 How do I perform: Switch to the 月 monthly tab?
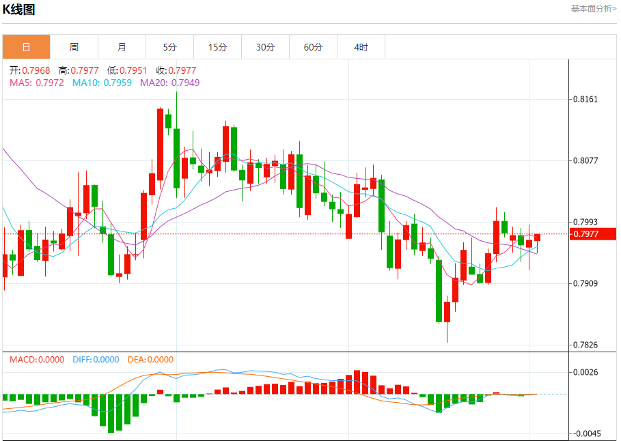pos(122,46)
